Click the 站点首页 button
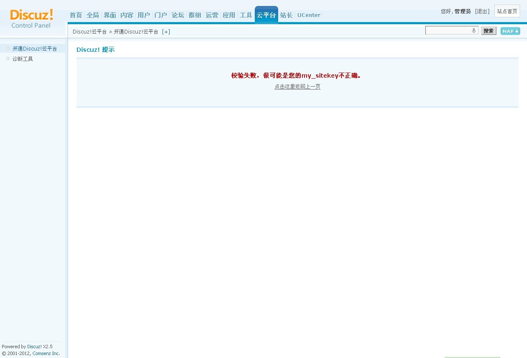This screenshot has width=527, height=358. click(x=507, y=11)
